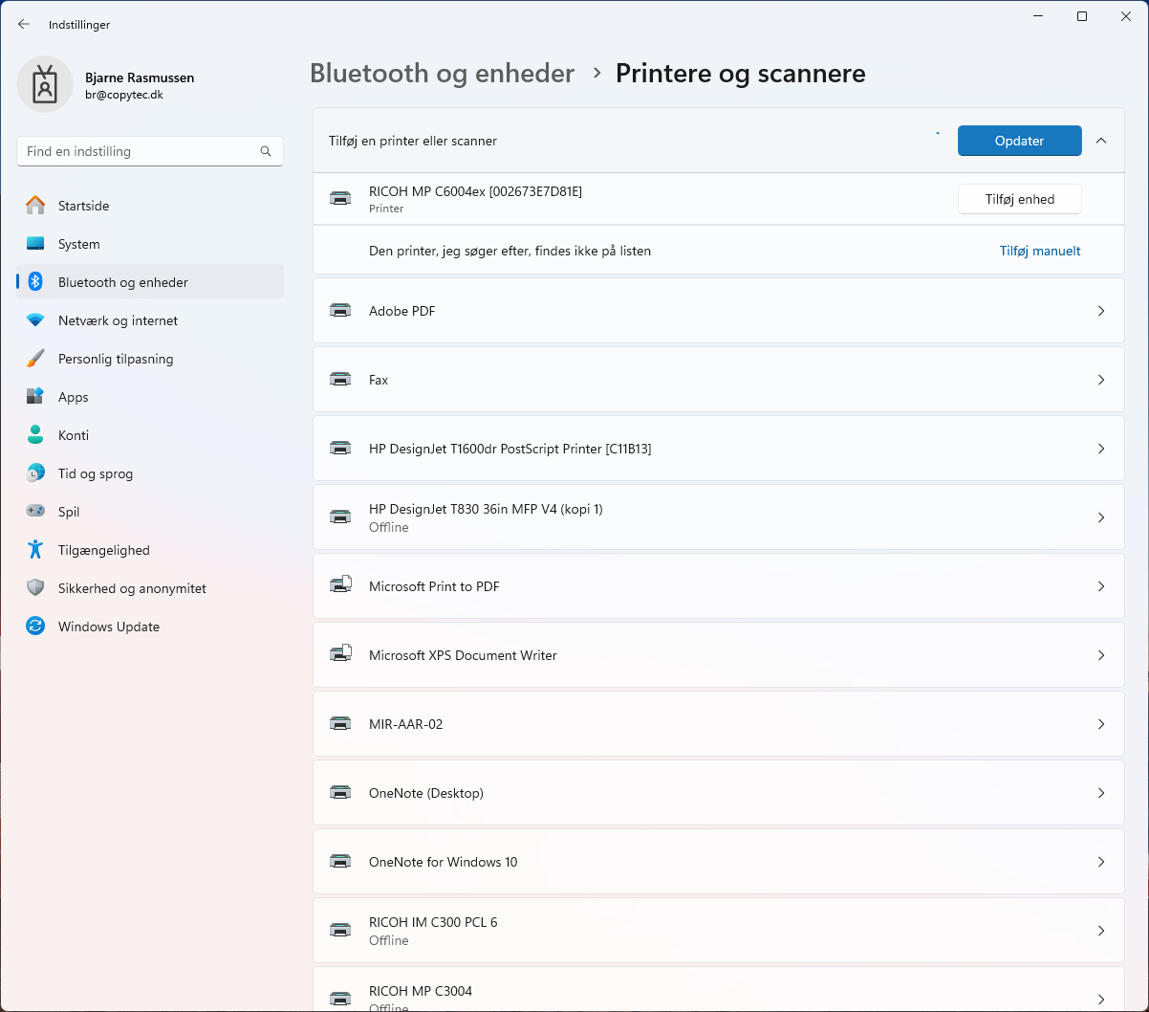1149x1012 pixels.
Task: Click the back arrow in Indstillinger header
Action: click(24, 24)
